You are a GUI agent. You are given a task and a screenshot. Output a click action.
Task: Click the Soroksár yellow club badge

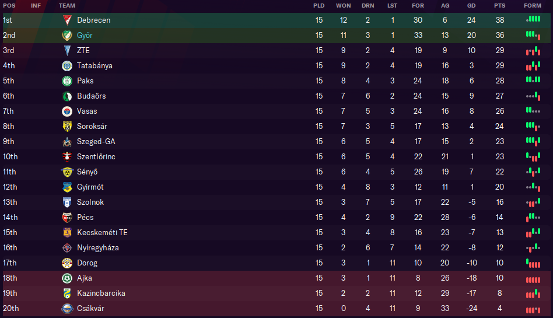coord(67,126)
